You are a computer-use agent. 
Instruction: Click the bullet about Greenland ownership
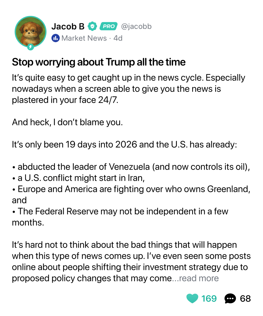[x=131, y=195]
